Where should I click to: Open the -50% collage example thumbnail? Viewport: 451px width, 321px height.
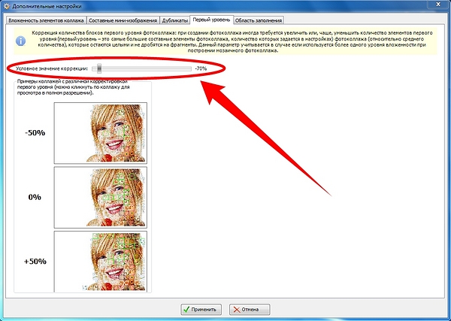[x=100, y=133]
